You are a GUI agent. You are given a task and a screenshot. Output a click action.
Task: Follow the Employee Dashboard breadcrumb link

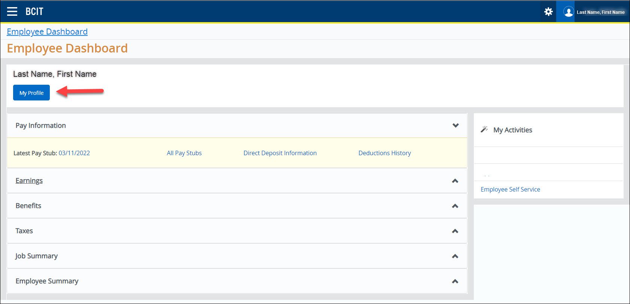click(47, 32)
